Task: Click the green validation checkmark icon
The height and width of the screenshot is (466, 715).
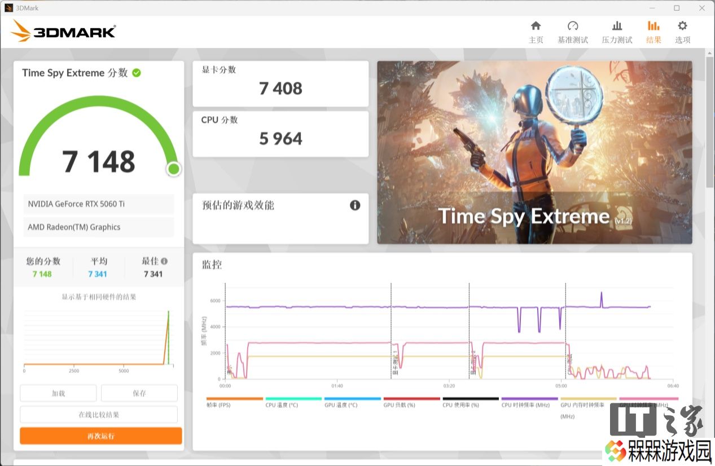Action: [x=136, y=73]
